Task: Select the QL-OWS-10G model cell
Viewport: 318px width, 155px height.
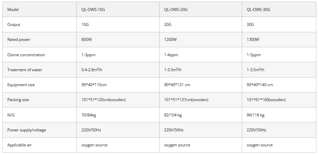Action: [93, 9]
